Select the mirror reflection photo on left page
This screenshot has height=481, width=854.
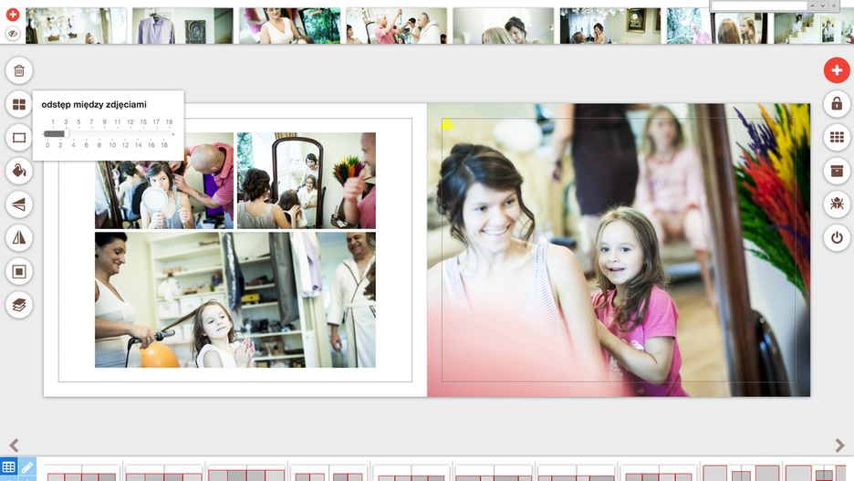(306, 181)
